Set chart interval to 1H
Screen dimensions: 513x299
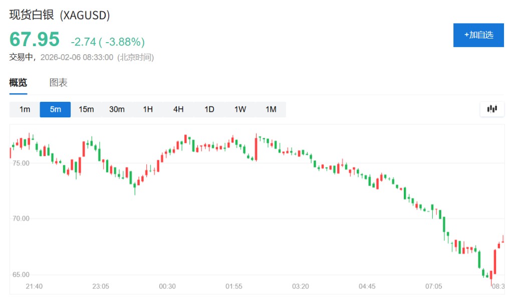148,109
